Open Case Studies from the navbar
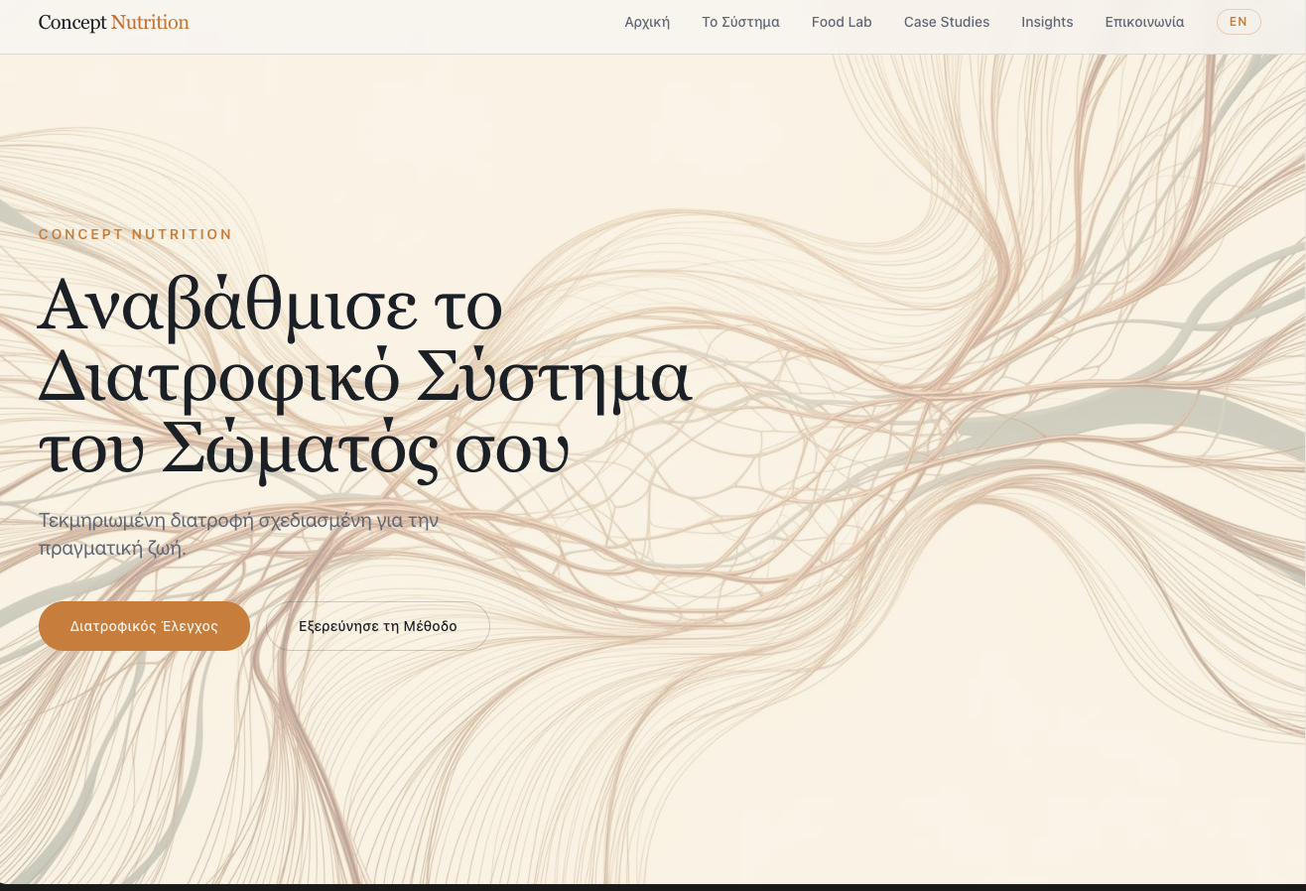Image resolution: width=1306 pixels, height=891 pixels. (x=947, y=22)
